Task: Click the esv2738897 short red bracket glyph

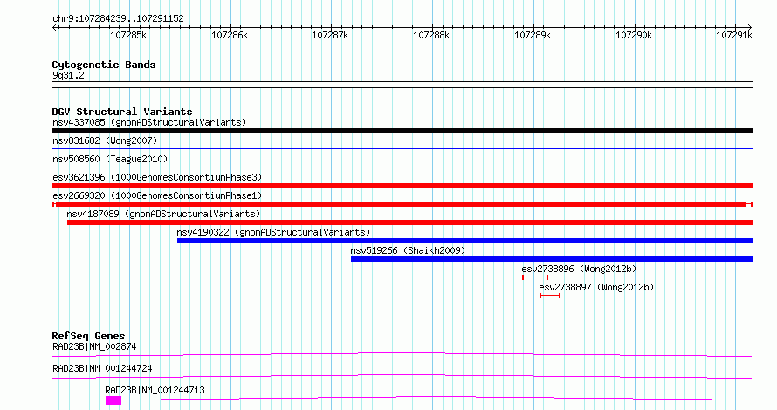Action: 550,296
